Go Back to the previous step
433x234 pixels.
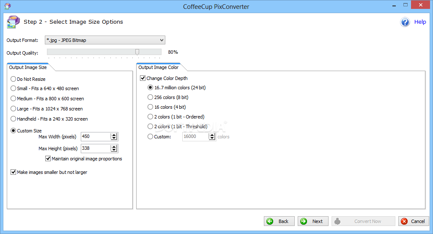[279, 221]
